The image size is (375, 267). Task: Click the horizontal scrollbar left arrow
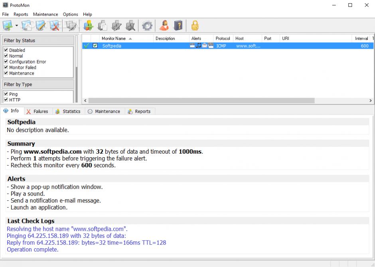[x=85, y=101]
